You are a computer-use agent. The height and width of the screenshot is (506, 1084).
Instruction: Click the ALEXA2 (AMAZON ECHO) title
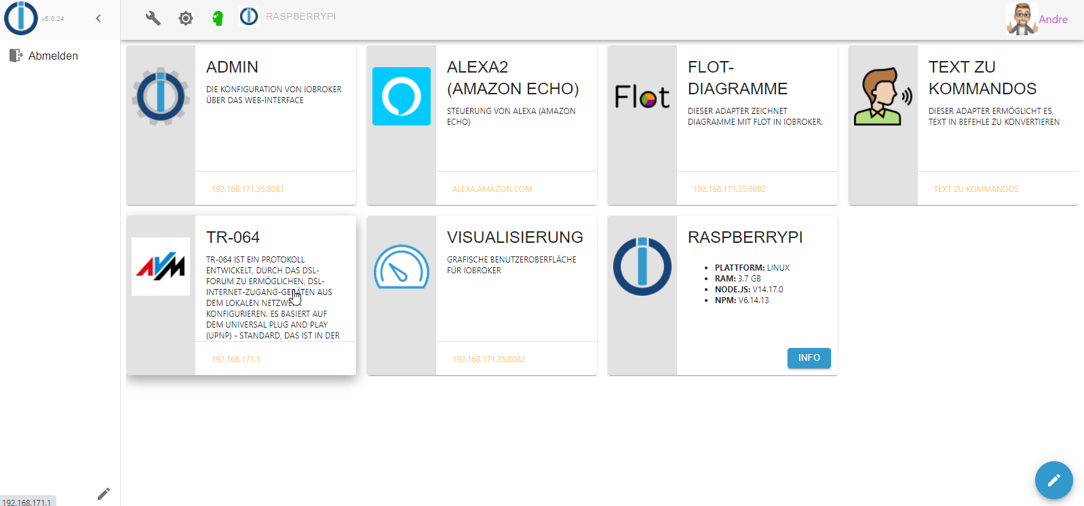point(513,78)
